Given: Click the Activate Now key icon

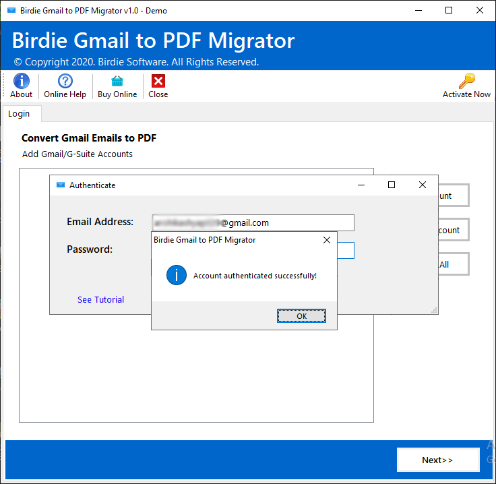Looking at the screenshot, I should pyautogui.click(x=466, y=81).
